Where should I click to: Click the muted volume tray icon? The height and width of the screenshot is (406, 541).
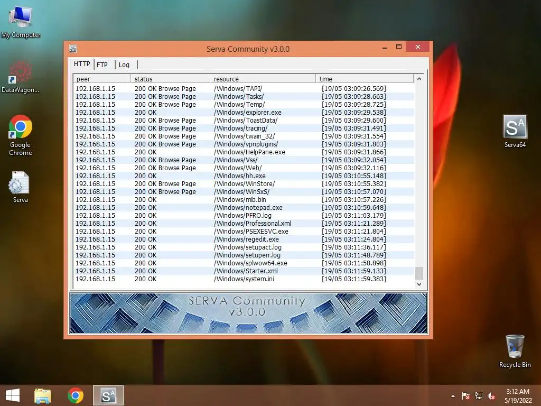(491, 396)
